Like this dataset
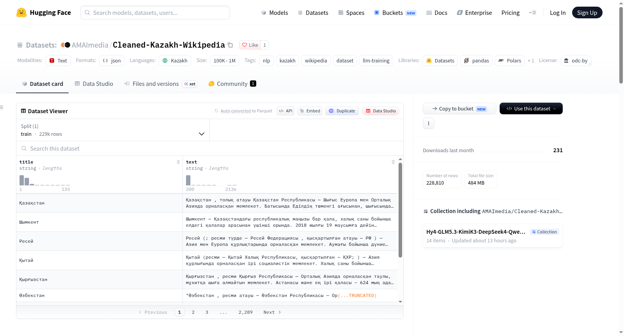Image resolution: width=624 pixels, height=336 pixels. pos(250,45)
